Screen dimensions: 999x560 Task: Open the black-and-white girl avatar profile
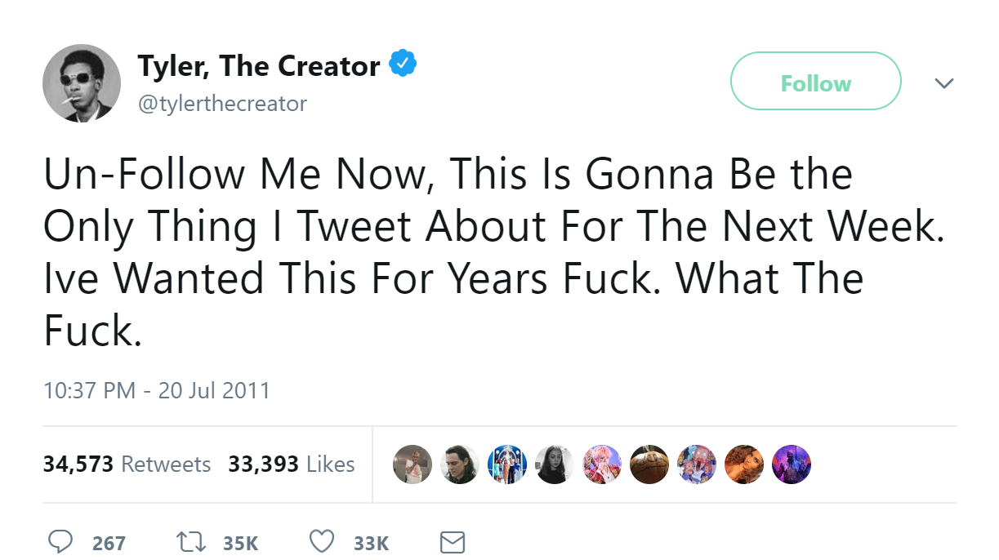pos(555,464)
